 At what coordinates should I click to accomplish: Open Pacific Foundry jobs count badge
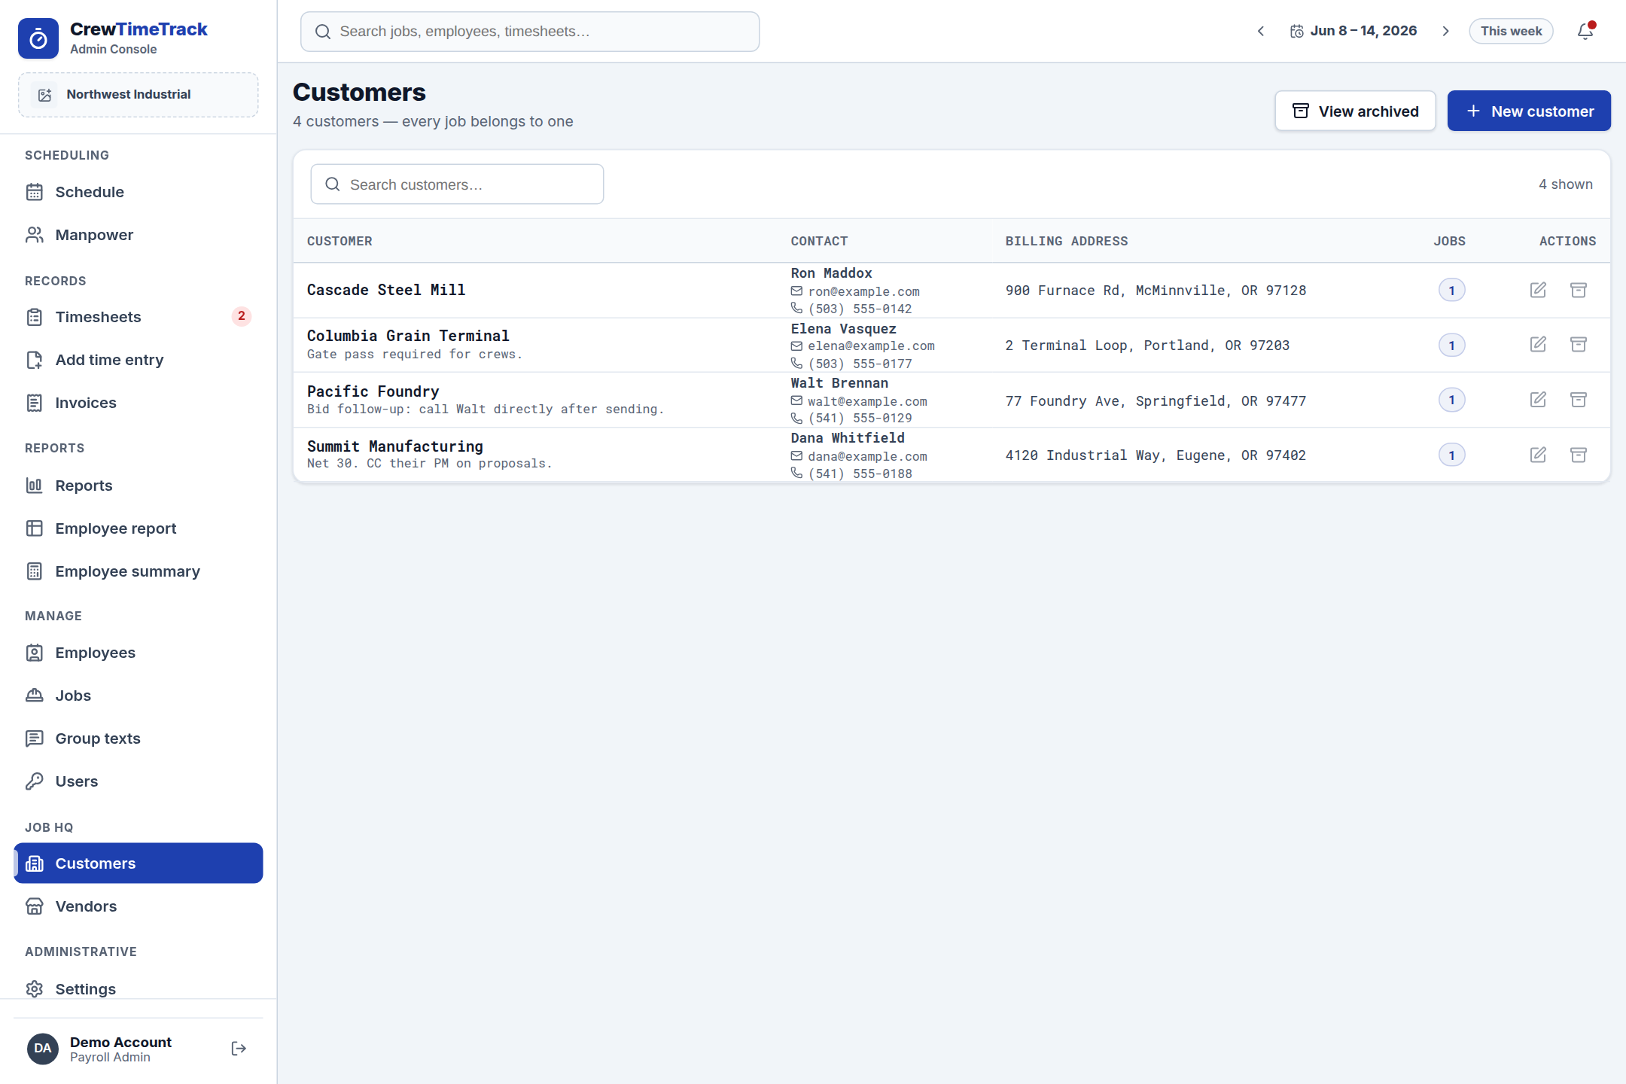tap(1451, 400)
